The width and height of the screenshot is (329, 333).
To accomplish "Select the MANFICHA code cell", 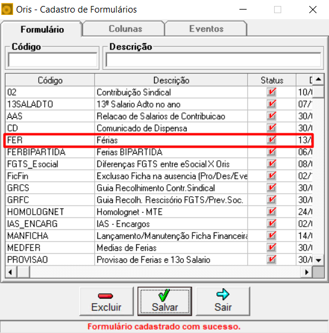I will coord(50,236).
